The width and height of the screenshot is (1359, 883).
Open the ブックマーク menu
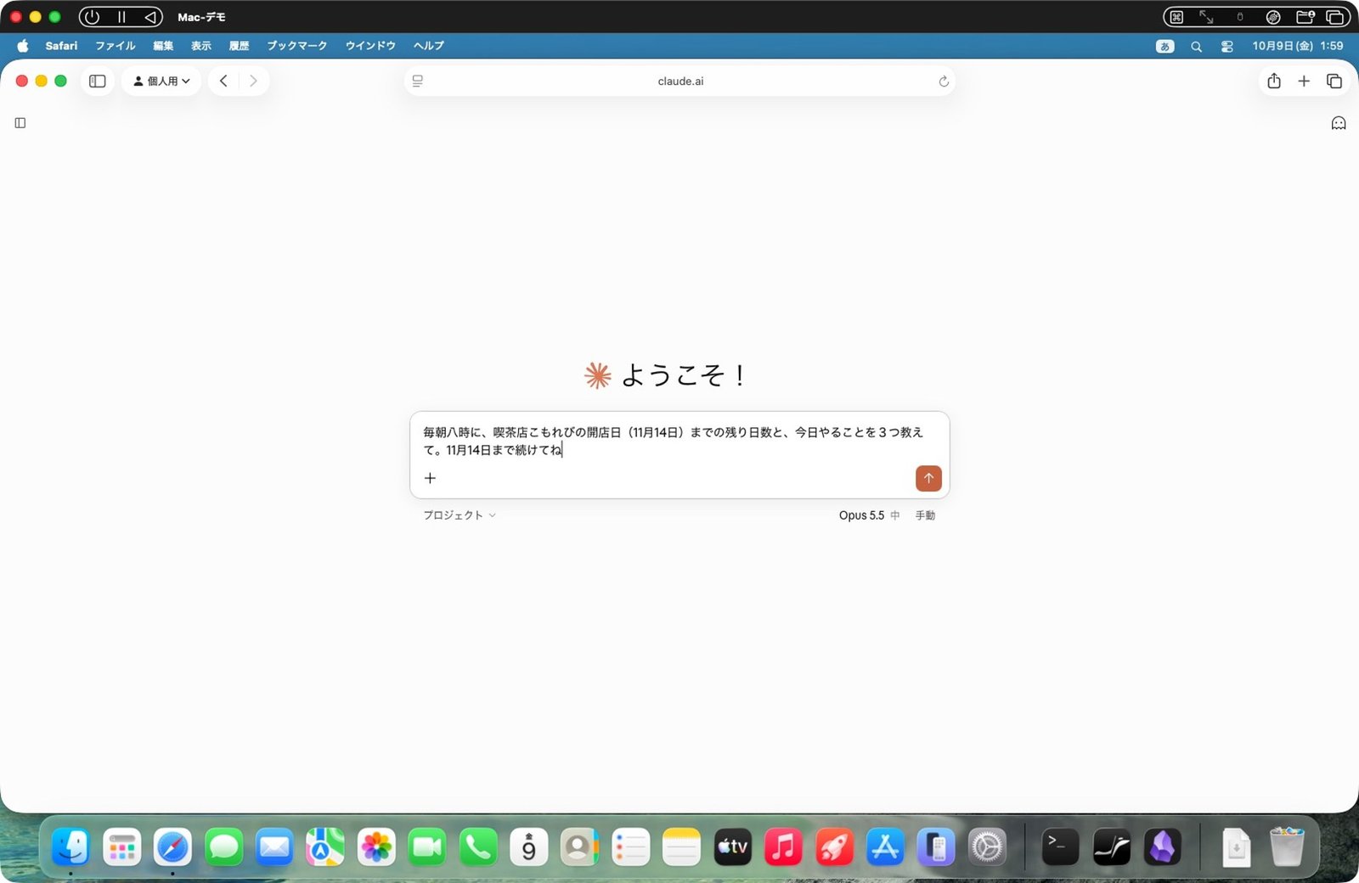tap(296, 46)
